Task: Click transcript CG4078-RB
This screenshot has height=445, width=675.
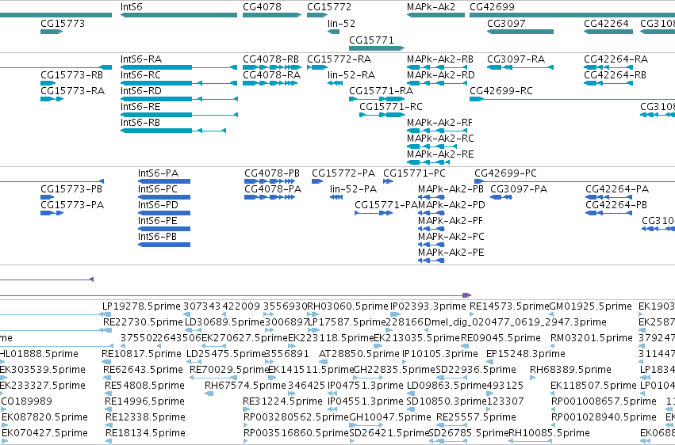Action: pyautogui.click(x=272, y=67)
